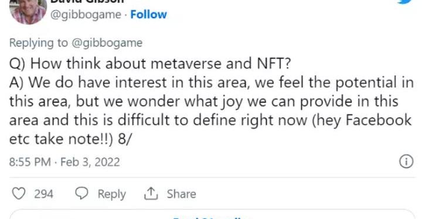This screenshot has width=425, height=219.
Task: Click the answer text mentioning Facebook
Action: point(212,111)
